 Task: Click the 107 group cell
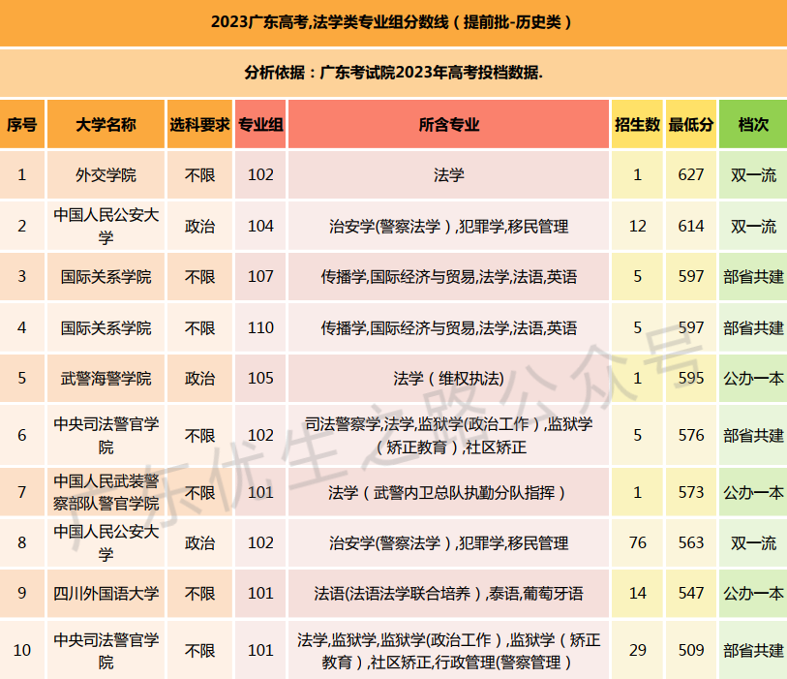(260, 277)
